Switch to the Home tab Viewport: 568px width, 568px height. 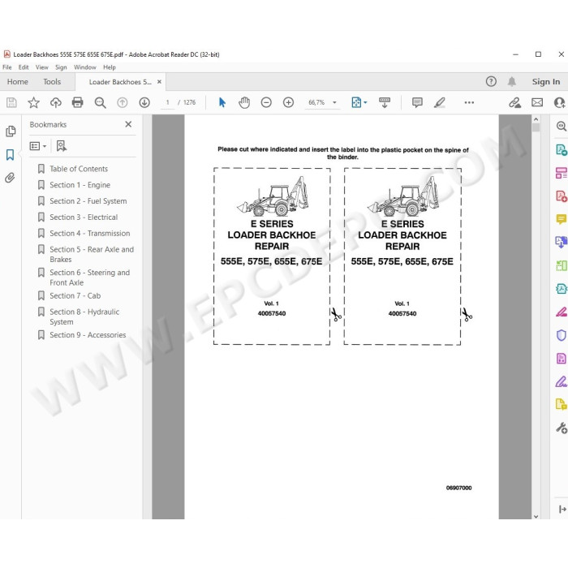pyautogui.click(x=17, y=81)
